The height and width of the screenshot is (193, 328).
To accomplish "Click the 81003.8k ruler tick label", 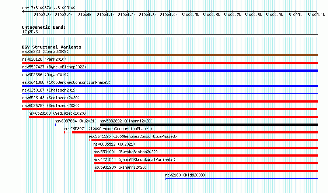I will (x=43, y=15).
